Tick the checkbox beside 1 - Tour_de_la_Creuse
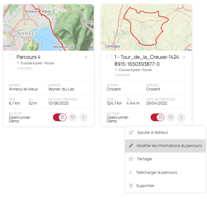The width and height of the screenshot is (207, 207). (109, 57)
